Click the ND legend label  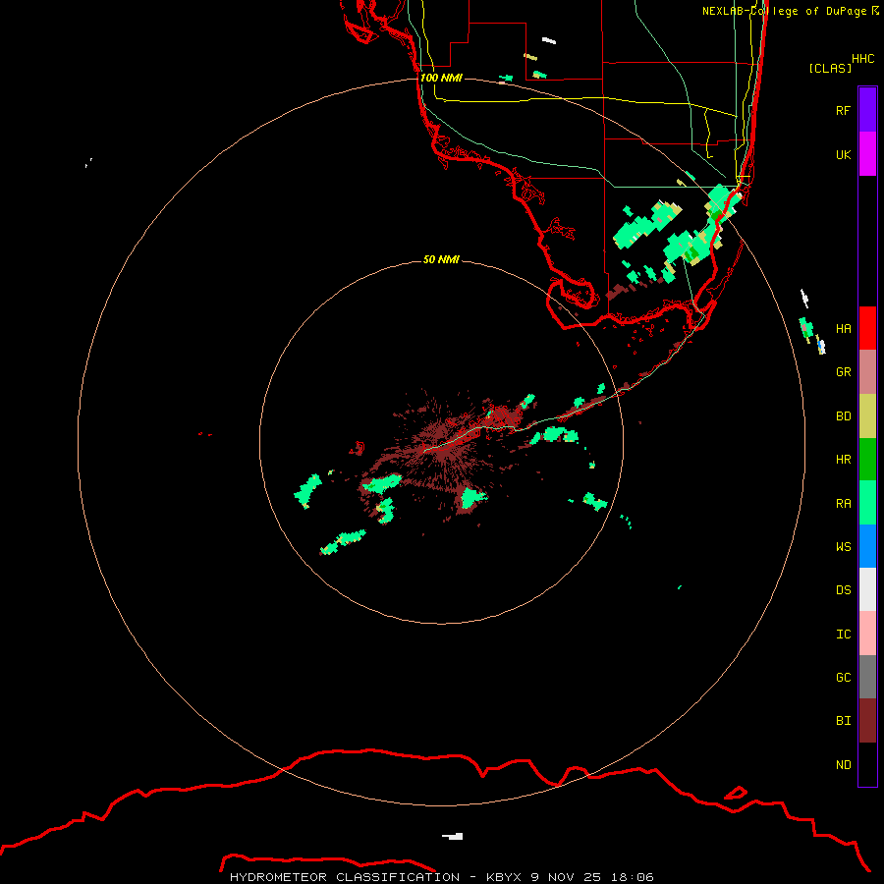point(843,765)
